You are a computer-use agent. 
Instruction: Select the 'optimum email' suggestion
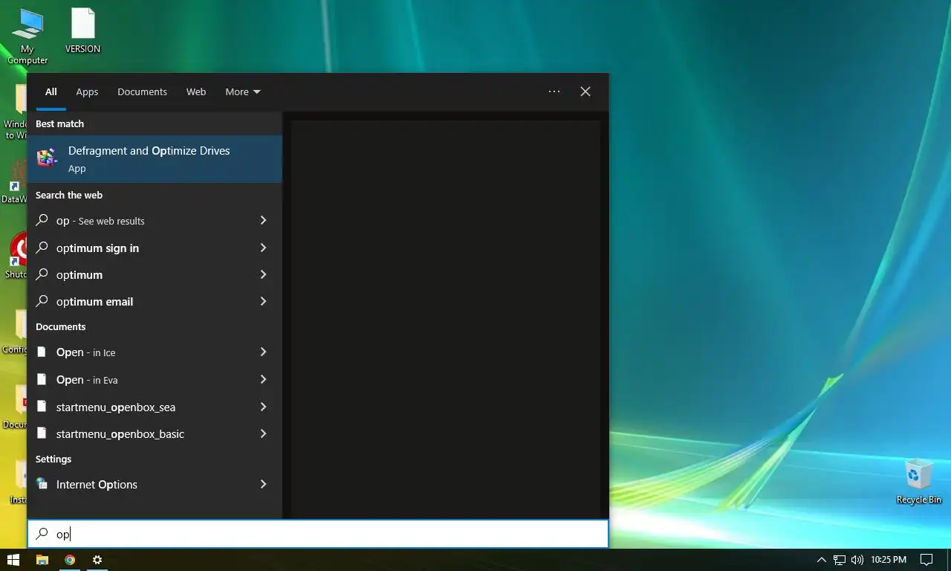coord(155,301)
